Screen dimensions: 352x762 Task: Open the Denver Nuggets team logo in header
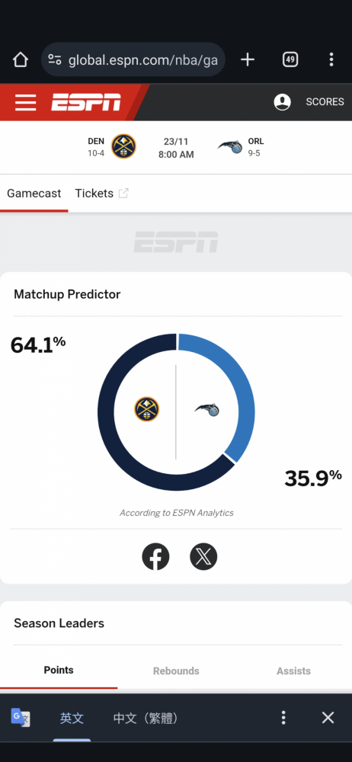coord(123,146)
